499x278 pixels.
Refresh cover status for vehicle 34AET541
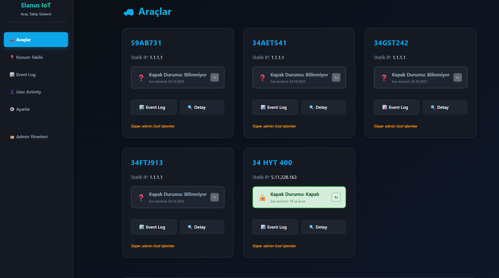tap(336, 77)
